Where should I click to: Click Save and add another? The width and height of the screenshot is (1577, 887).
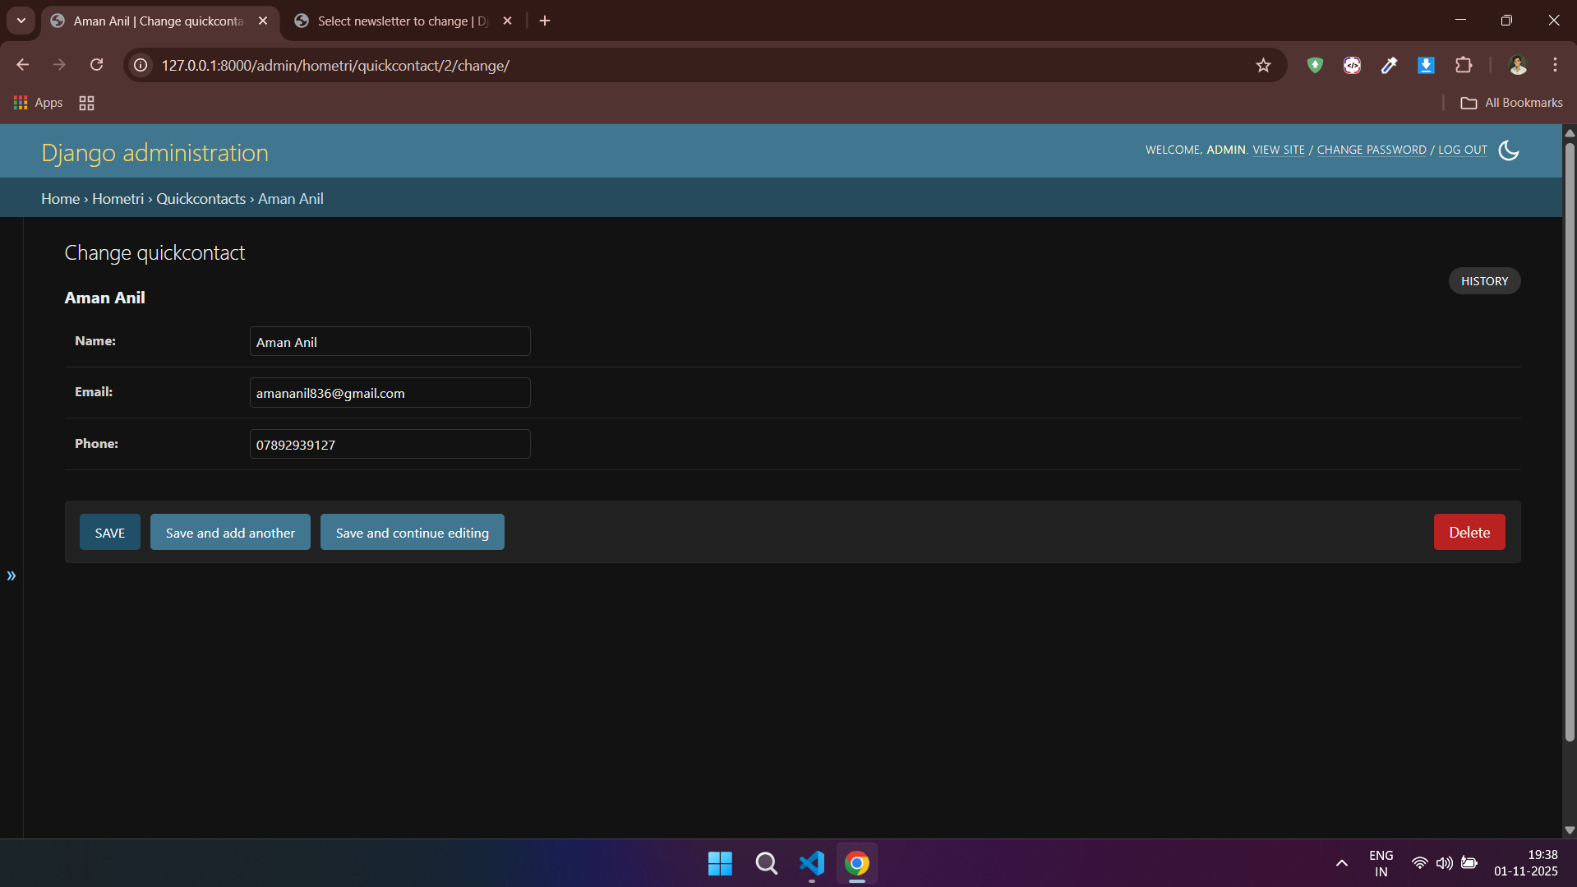pos(230,533)
